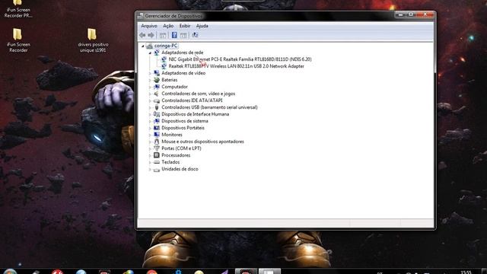Select 'NIC Gigabit Ethernet PCI-E Realtek' device
Screen dimensions: 487x274
(x=240, y=59)
